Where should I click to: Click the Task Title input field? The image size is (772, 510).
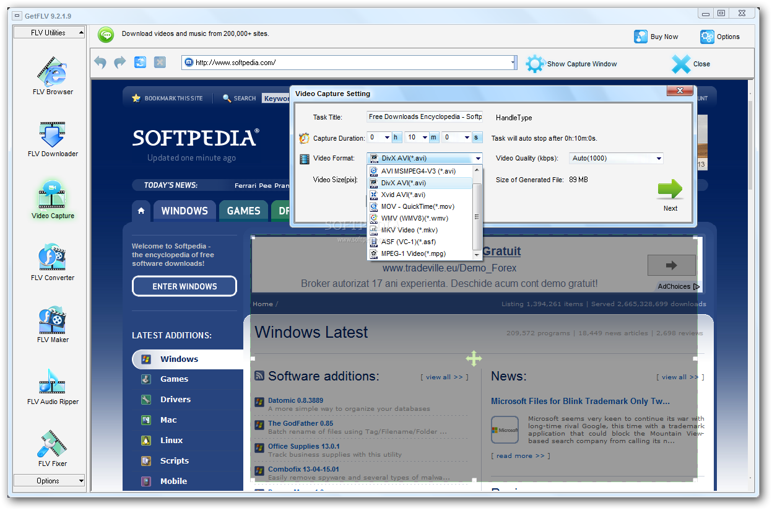(x=425, y=117)
